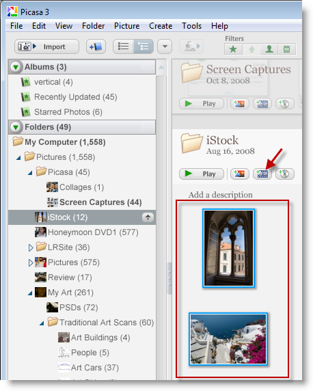Click the iStock folder header icon
Viewport: 313px width, 391px height.
(191, 143)
